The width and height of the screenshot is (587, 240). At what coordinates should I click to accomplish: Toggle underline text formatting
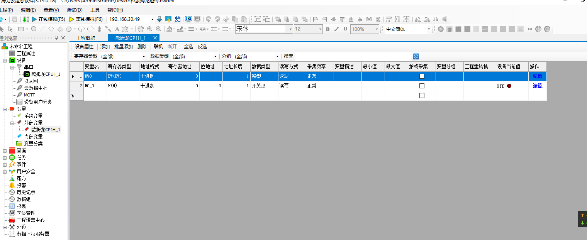point(345,29)
